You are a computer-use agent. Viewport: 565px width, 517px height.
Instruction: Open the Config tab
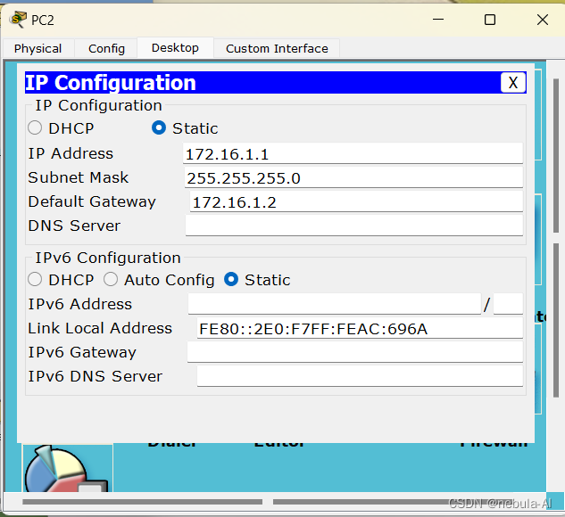pyautogui.click(x=106, y=48)
